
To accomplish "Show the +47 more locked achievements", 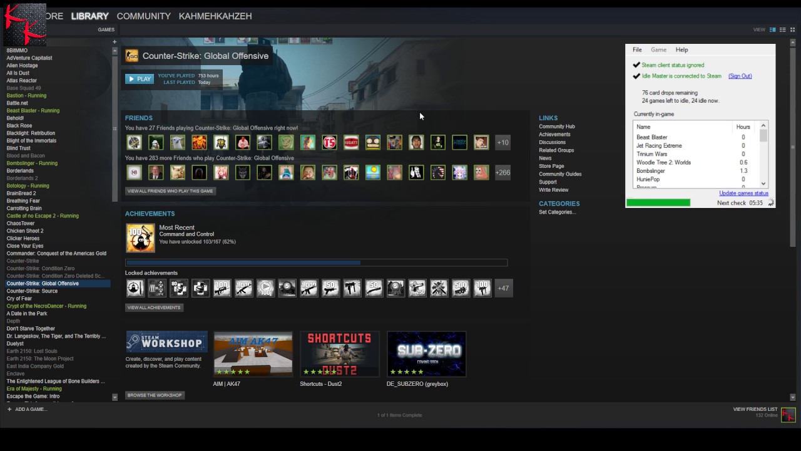I will coord(503,288).
